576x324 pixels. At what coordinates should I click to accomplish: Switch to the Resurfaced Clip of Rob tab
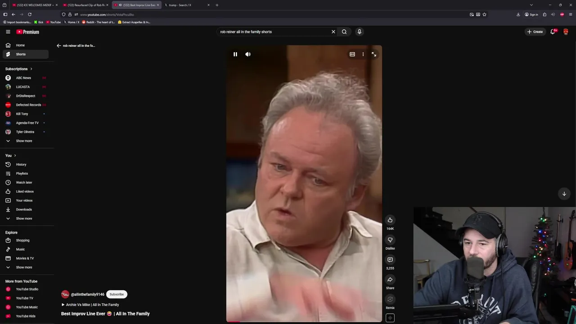[86, 5]
